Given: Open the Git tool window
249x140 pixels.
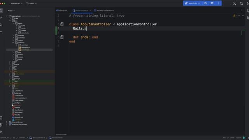Looking at the screenshot, I should pos(1,132).
